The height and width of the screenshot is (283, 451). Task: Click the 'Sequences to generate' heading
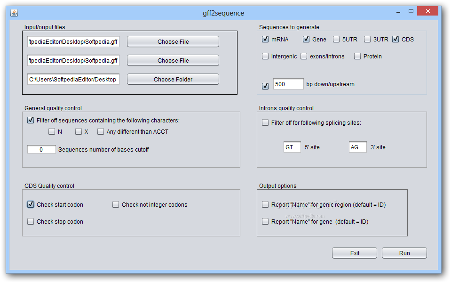289,27
